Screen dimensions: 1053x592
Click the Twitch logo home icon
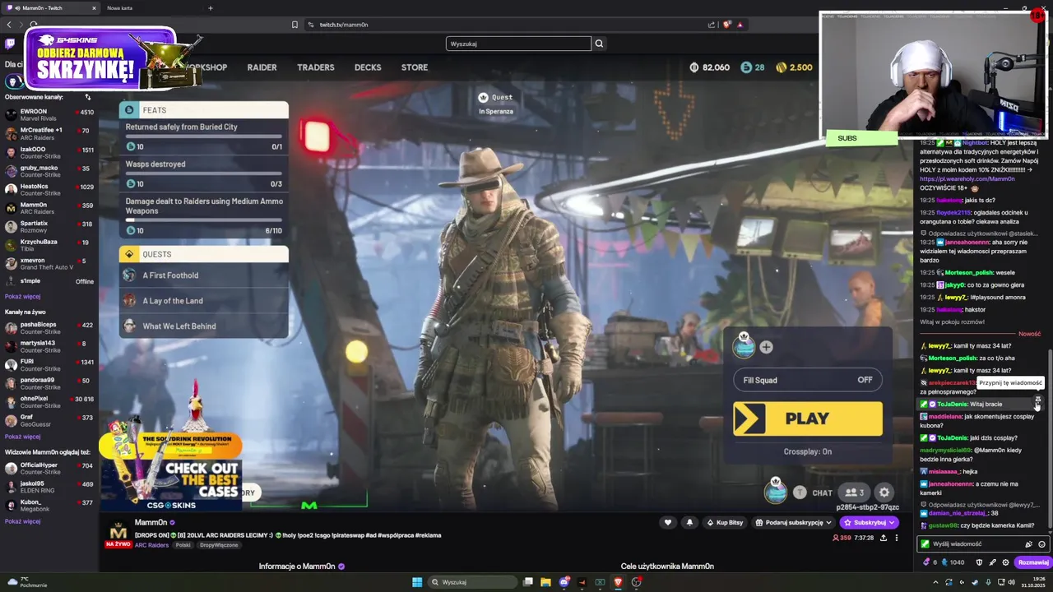point(10,44)
